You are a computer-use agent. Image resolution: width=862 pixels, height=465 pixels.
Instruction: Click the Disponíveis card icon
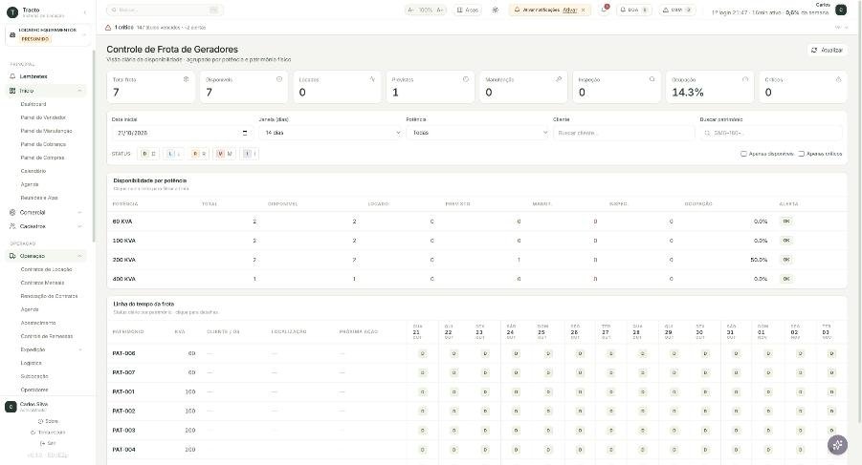coord(279,79)
